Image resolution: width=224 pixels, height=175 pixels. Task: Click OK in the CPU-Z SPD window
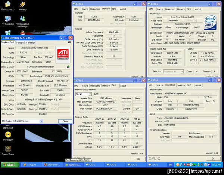(x=138, y=159)
